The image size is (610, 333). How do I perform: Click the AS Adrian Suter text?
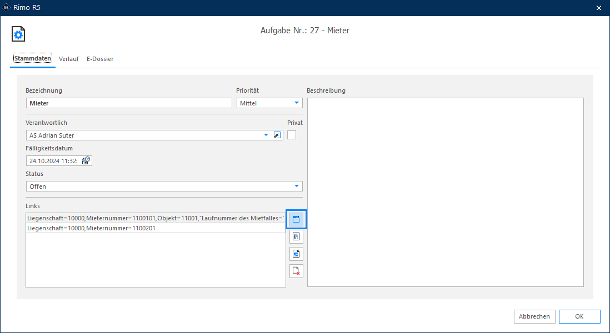(x=52, y=135)
